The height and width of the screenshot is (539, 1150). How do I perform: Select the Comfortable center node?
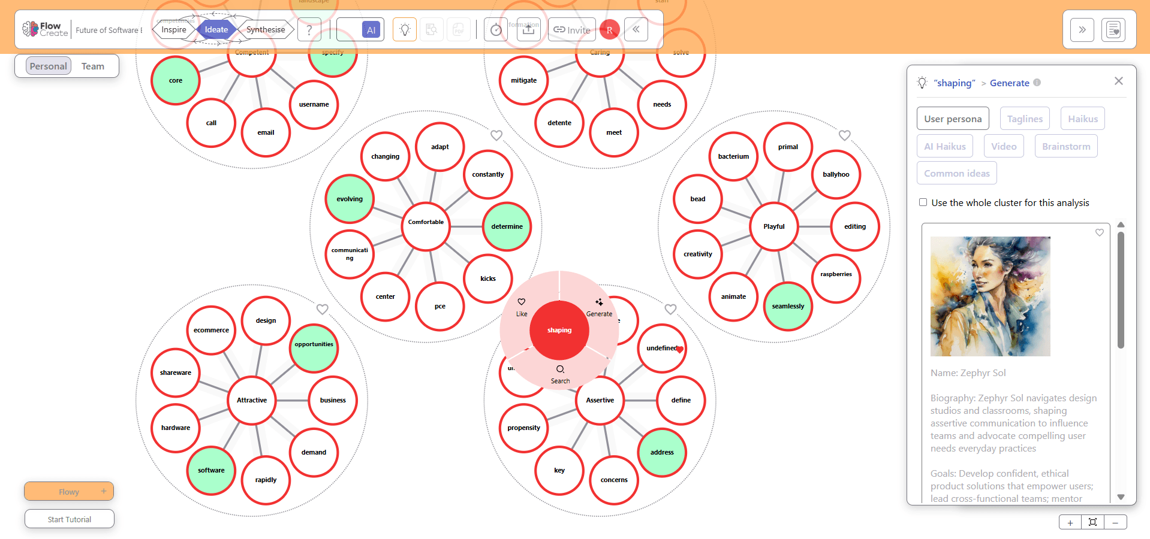pyautogui.click(x=426, y=226)
